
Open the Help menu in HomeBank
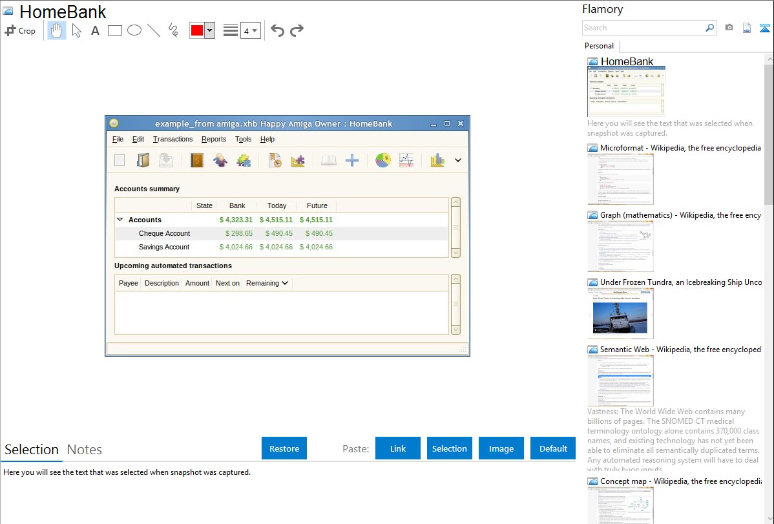coord(267,140)
